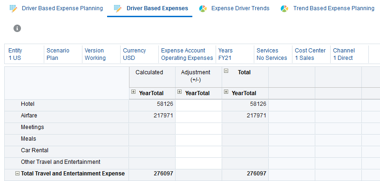Viewport: 380px width, 181px height.
Task: Click the Airfare Adjustment input cell
Action: pyautogui.click(x=198, y=116)
